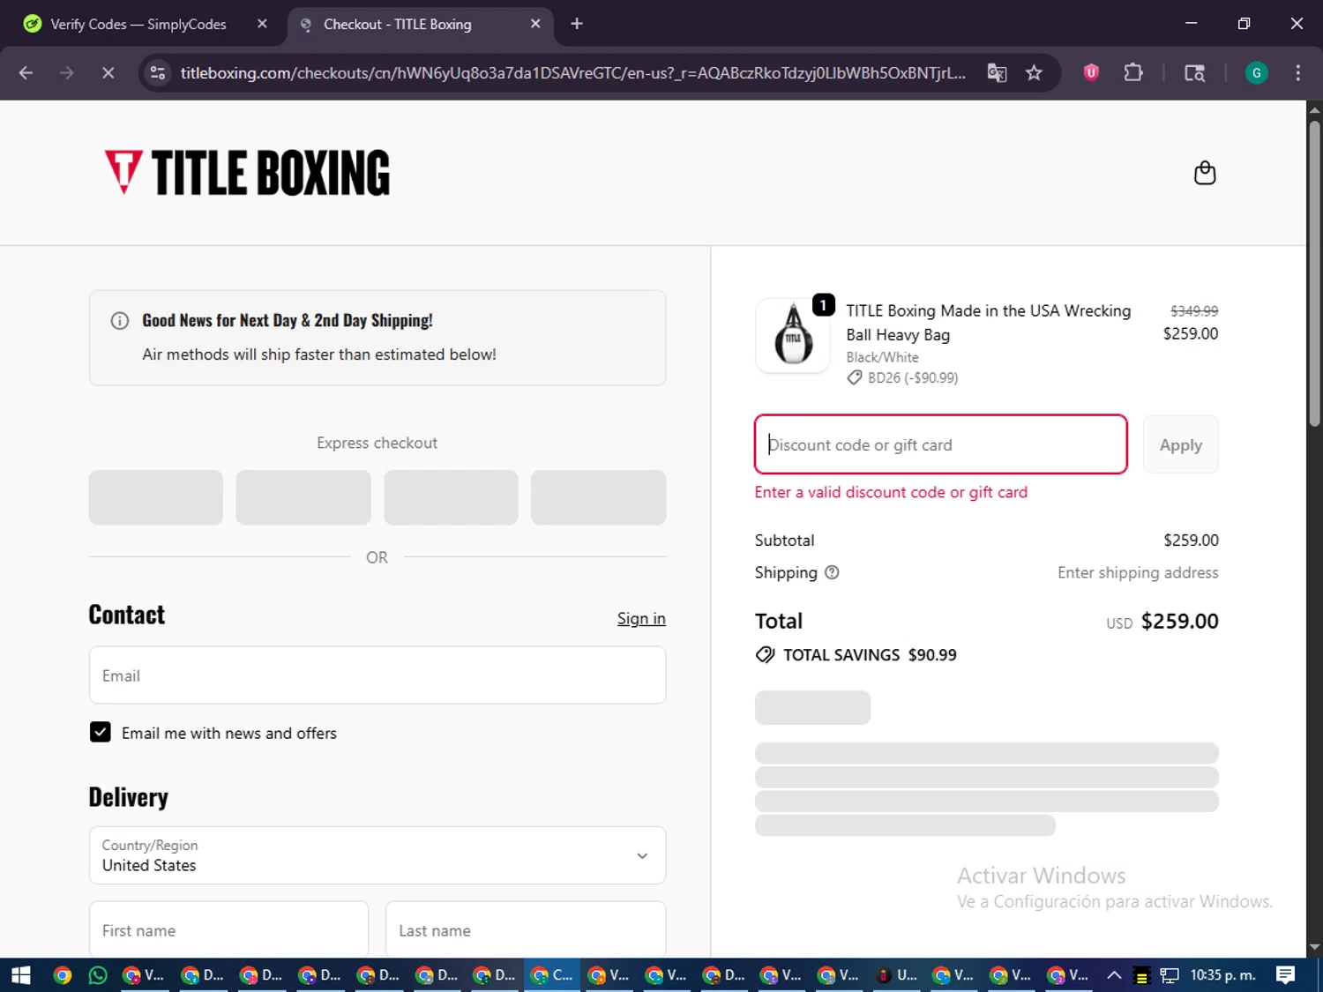
Task: Close the Verify Codes SimplyCodes tab
Action: [262, 24]
